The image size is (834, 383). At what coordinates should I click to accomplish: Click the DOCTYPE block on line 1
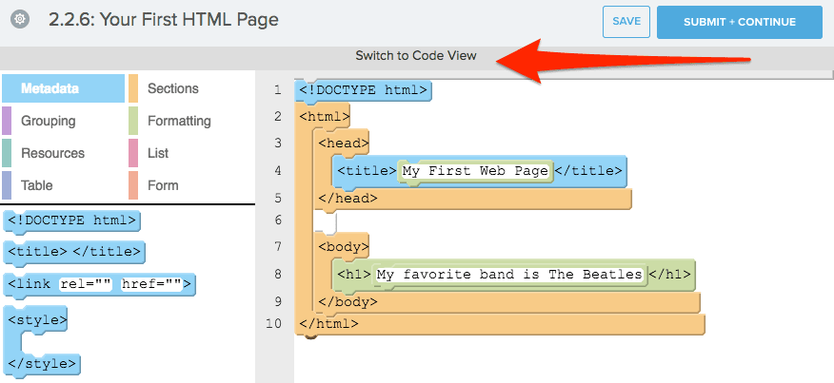[x=363, y=90]
